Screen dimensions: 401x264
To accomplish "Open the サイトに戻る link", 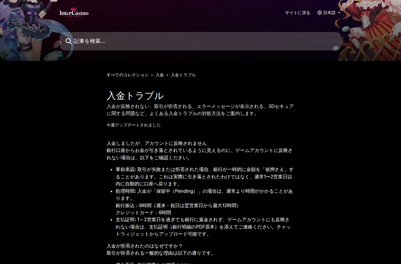I will pos(297,13).
